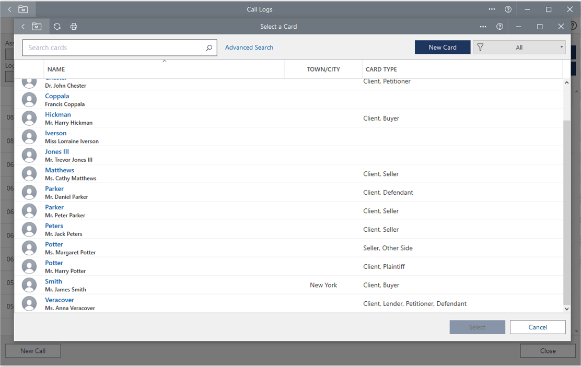Click the New Card button

(x=443, y=48)
